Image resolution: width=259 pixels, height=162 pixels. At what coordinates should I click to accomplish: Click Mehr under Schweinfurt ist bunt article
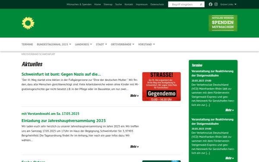[x=134, y=96]
